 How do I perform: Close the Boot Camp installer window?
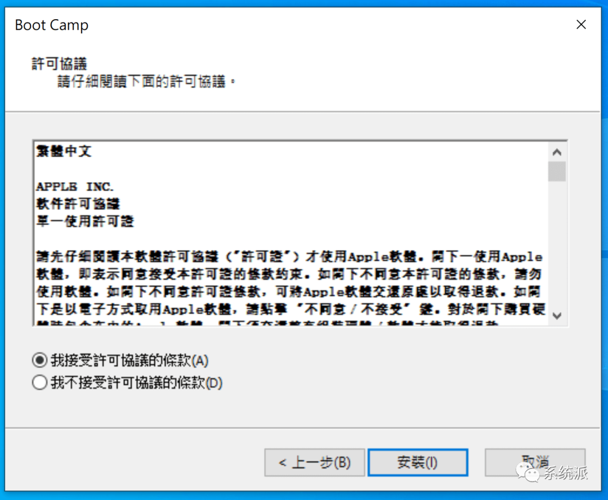[x=581, y=25]
